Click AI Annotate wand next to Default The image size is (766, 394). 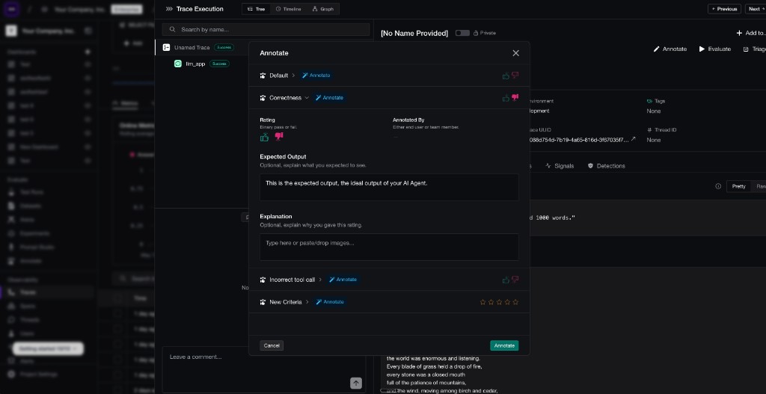pyautogui.click(x=316, y=76)
